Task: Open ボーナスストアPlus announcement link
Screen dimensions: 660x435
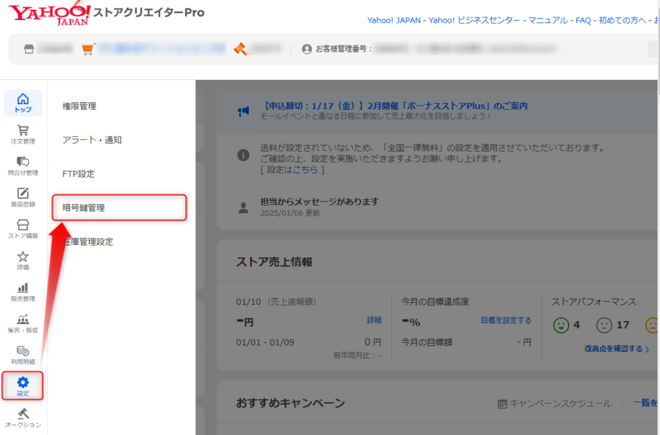Action: click(x=394, y=106)
